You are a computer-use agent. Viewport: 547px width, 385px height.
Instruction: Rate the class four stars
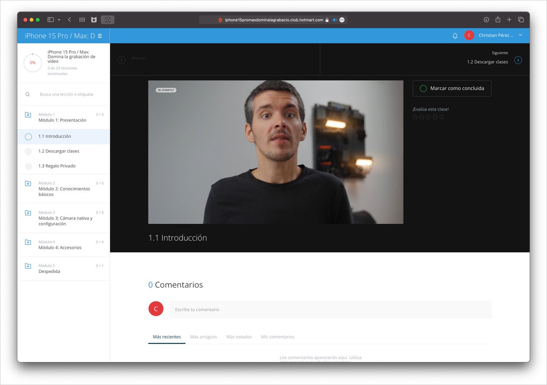pyautogui.click(x=435, y=117)
